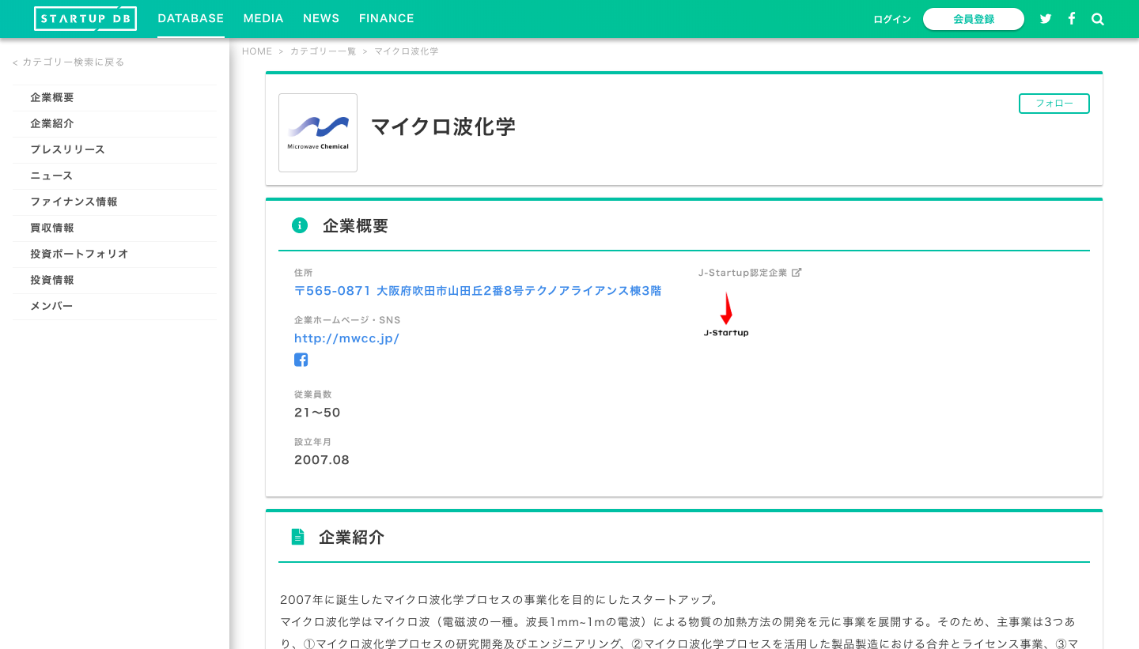Click the ログイン link
Image resolution: width=1139 pixels, height=649 pixels.
tap(892, 19)
